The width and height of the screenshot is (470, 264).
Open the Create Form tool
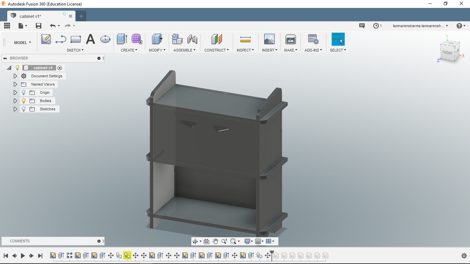click(x=137, y=39)
